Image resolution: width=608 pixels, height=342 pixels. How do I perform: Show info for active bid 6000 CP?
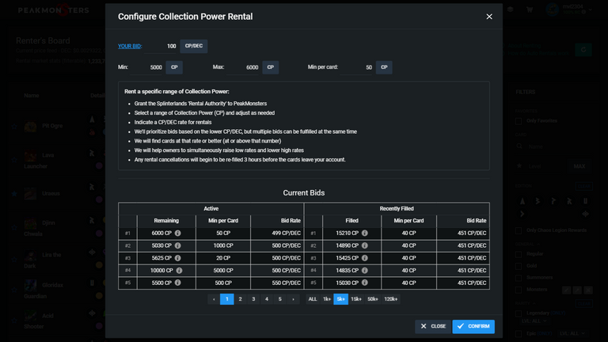point(177,233)
